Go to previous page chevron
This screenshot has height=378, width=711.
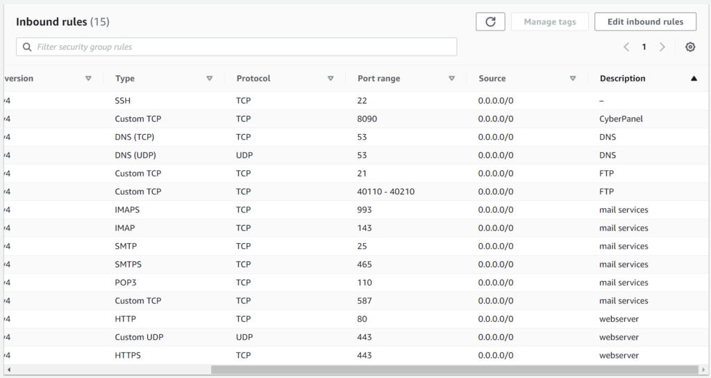(x=626, y=47)
